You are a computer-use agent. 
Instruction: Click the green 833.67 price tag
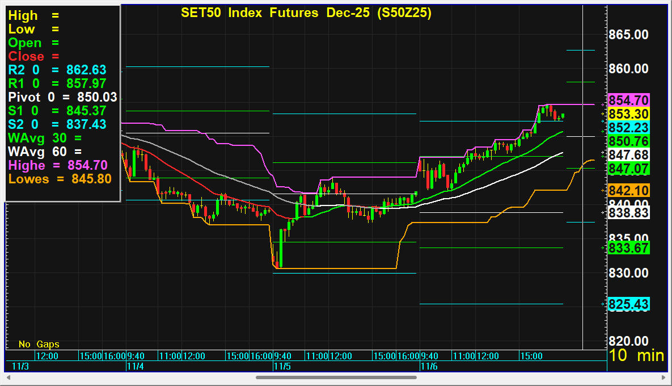[x=628, y=248]
